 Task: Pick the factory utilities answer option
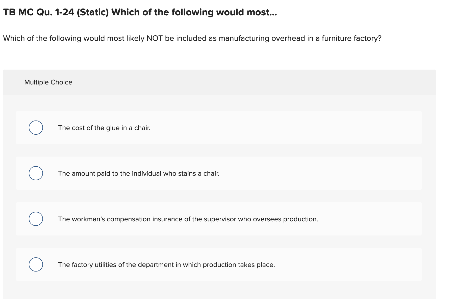[166, 265]
